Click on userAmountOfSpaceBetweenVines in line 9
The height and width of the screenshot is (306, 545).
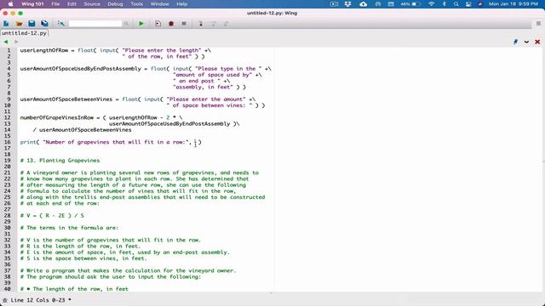pyautogui.click(x=66, y=99)
